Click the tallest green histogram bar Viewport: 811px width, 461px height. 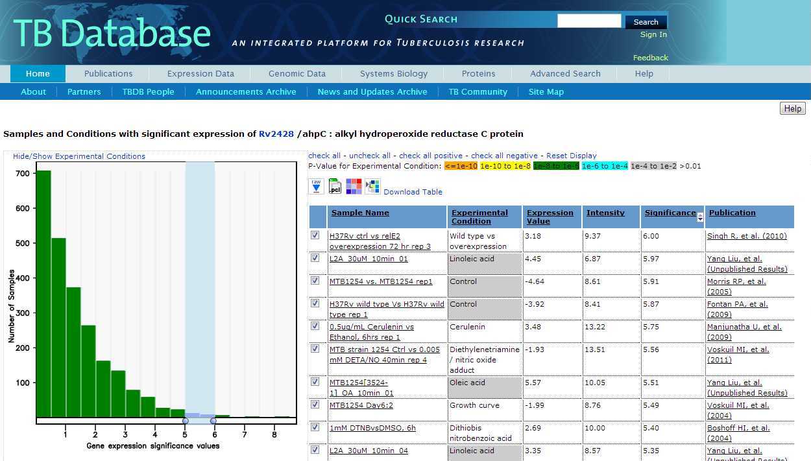tap(43, 294)
